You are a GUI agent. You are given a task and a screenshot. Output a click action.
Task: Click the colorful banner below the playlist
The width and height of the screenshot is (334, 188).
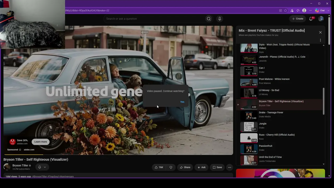tap(281, 173)
